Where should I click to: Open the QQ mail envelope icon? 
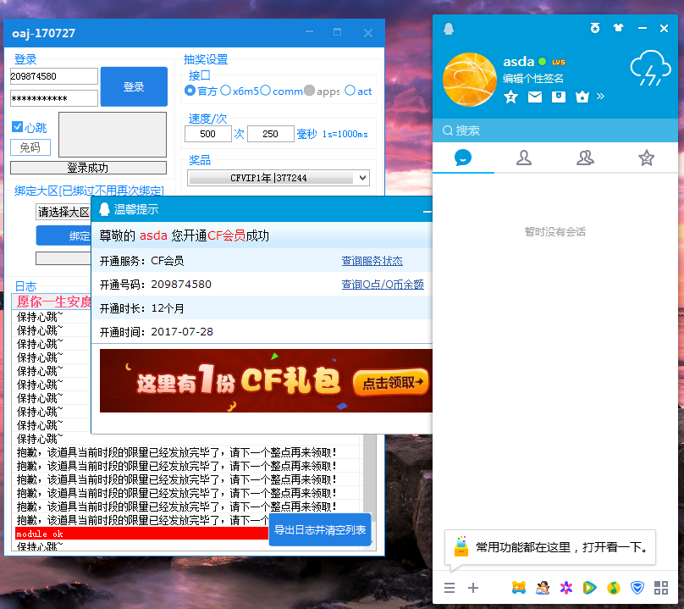pyautogui.click(x=535, y=97)
